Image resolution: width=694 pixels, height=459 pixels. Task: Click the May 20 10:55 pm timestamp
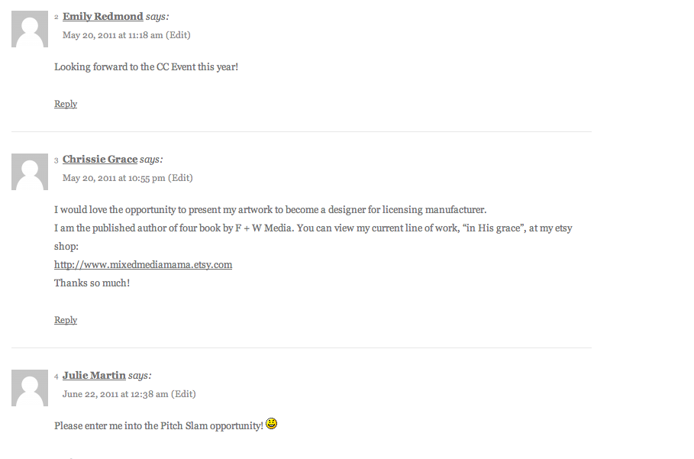pyautogui.click(x=114, y=178)
